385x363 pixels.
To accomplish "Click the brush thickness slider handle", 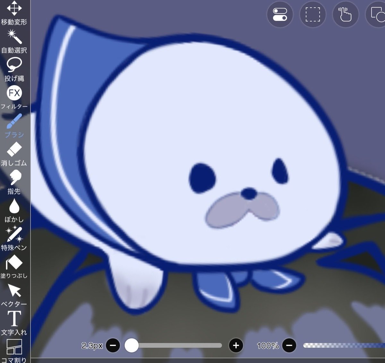I will (x=132, y=346).
